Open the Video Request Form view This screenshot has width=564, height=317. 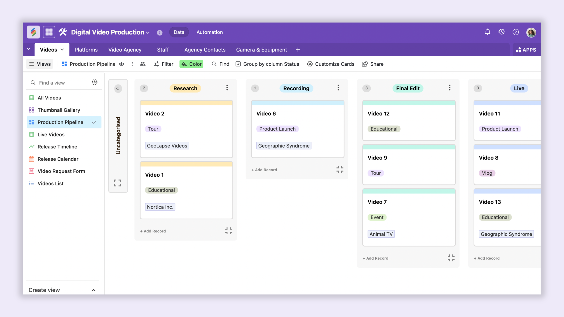pyautogui.click(x=64, y=171)
